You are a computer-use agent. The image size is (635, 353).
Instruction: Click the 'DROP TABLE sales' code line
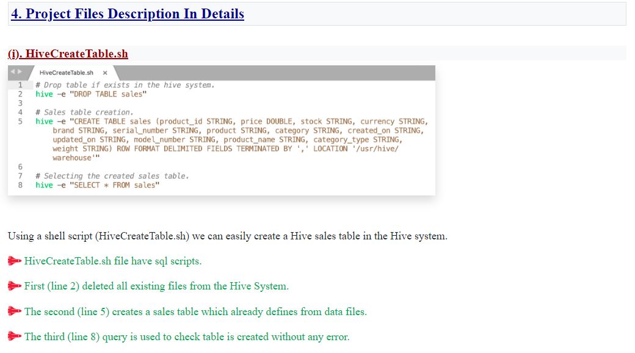(92, 94)
